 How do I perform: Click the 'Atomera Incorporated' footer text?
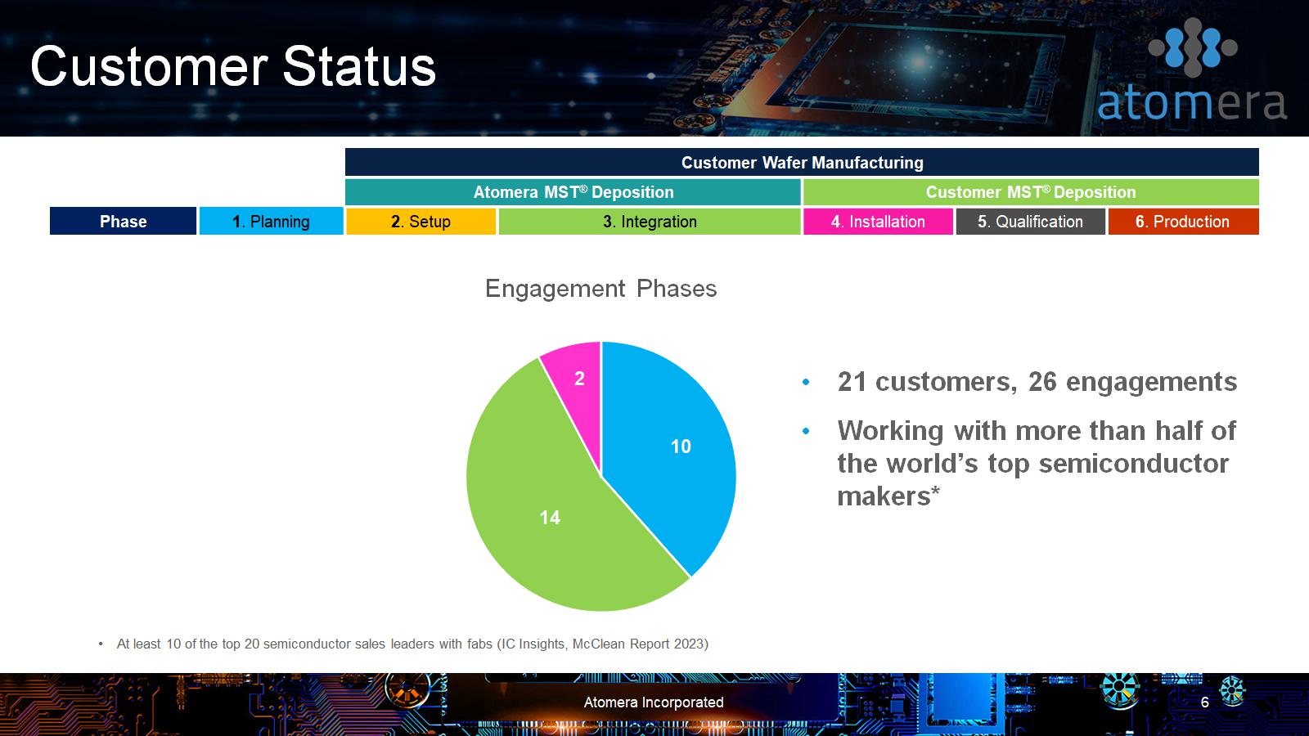pos(654,702)
